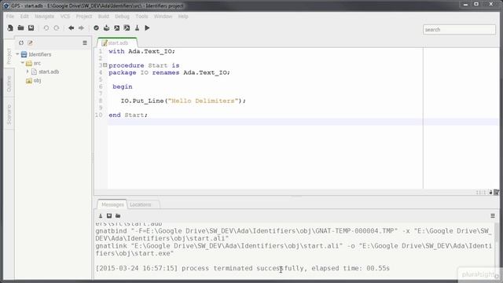Click in the search field

459,30
